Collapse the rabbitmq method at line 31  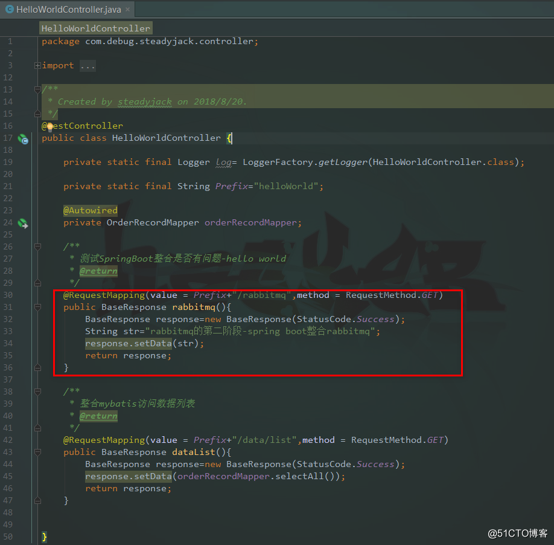(x=37, y=307)
